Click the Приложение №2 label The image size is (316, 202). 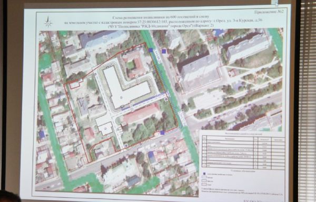tap(269, 12)
